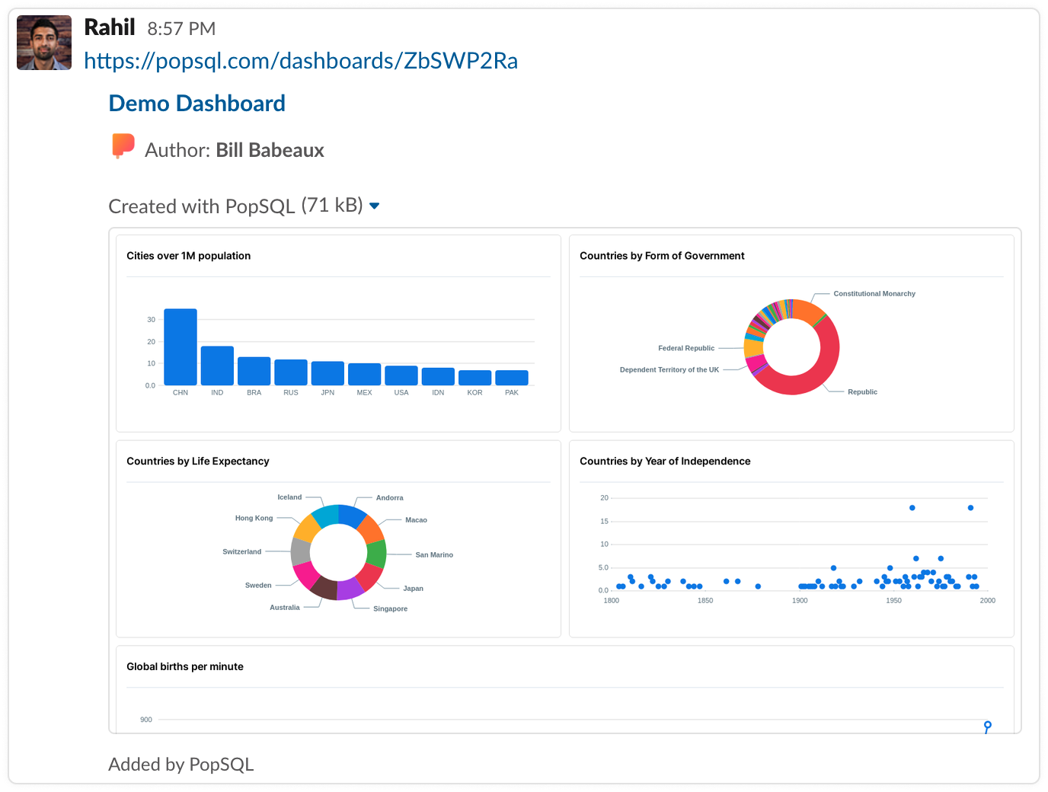Click the scatter point near 1990 at 18

pyautogui.click(x=970, y=508)
